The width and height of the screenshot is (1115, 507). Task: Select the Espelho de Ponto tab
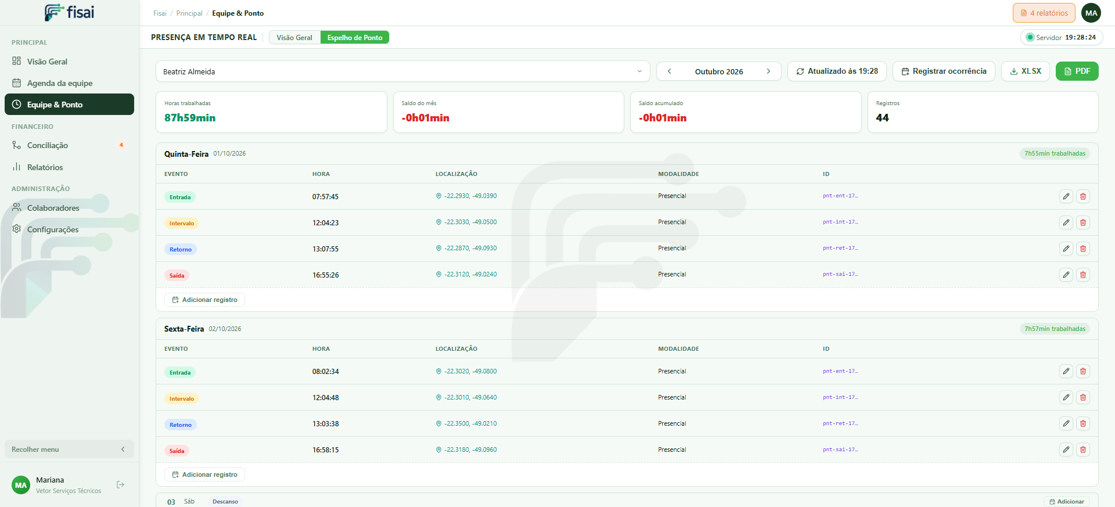(x=355, y=38)
